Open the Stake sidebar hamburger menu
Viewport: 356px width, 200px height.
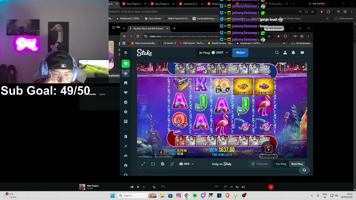[126, 52]
